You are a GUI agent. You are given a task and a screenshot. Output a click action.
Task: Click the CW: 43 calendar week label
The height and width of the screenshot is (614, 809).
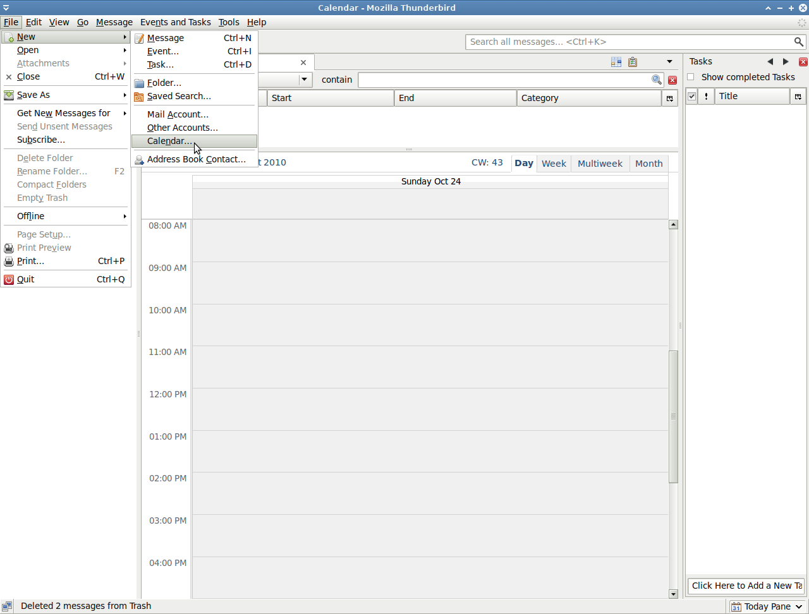[x=487, y=162]
